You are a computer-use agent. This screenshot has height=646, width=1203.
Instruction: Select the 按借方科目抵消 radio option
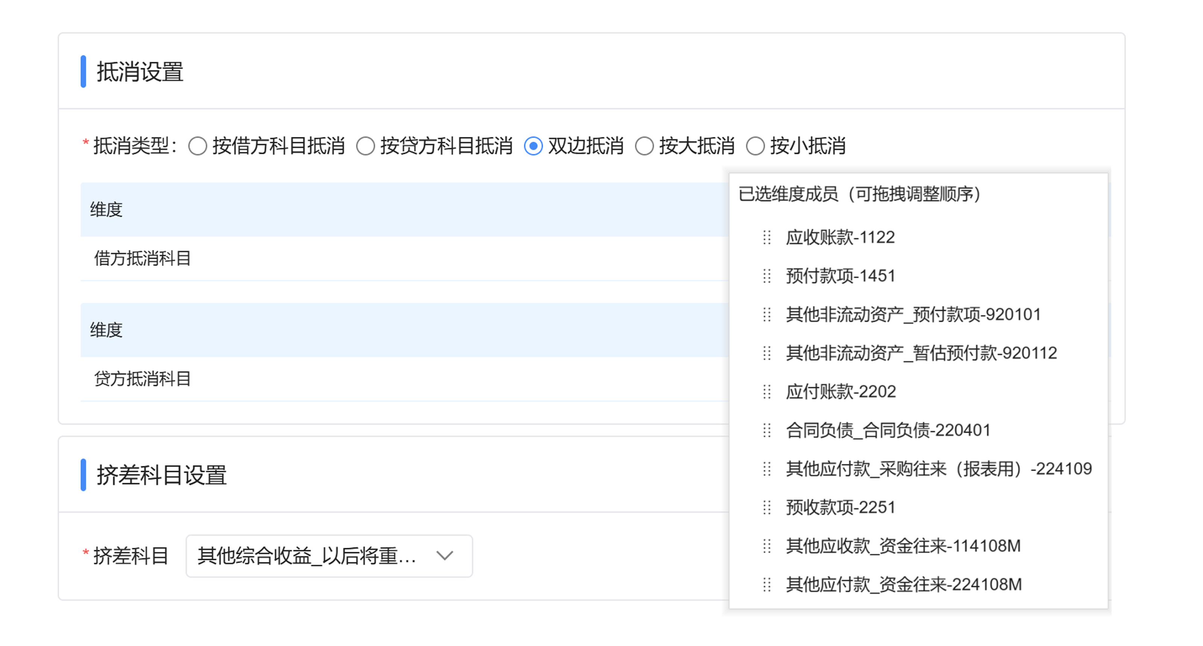coord(198,146)
